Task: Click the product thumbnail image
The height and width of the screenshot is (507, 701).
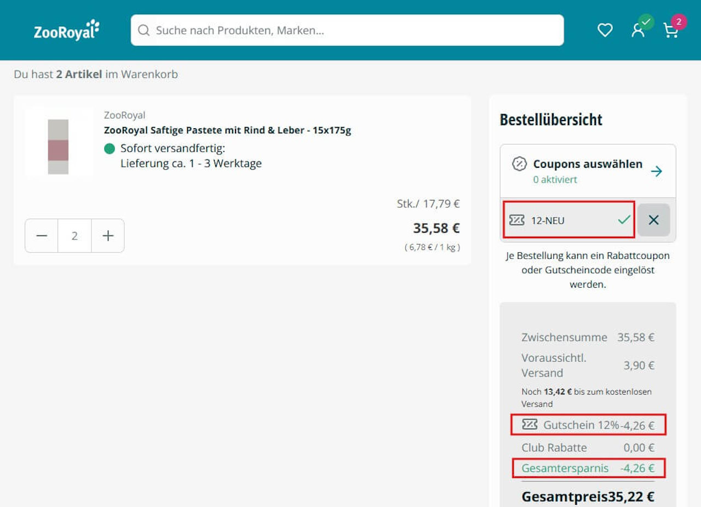Action: click(x=58, y=142)
